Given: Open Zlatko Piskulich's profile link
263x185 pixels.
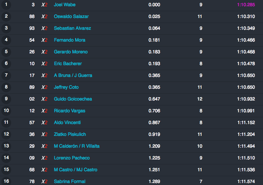Looking at the screenshot, I should pos(70,134).
